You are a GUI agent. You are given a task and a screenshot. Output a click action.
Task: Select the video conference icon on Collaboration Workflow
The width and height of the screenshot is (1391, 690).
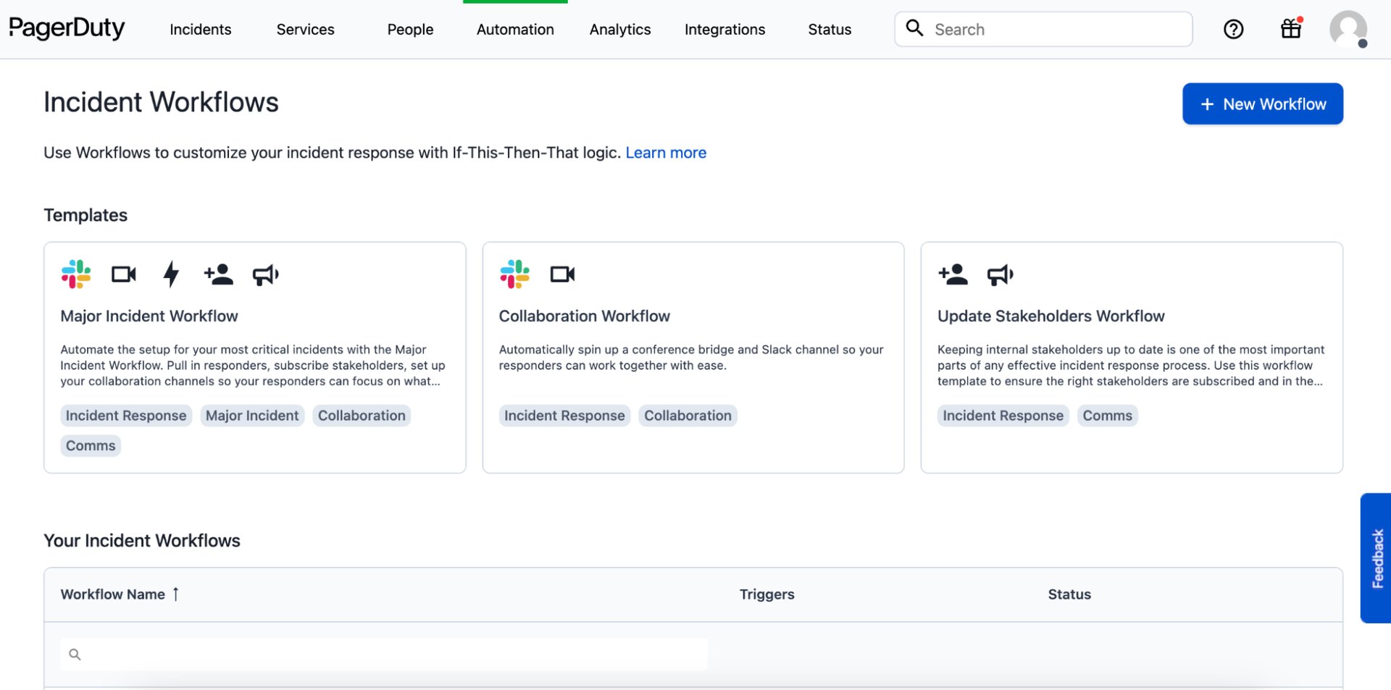point(562,274)
